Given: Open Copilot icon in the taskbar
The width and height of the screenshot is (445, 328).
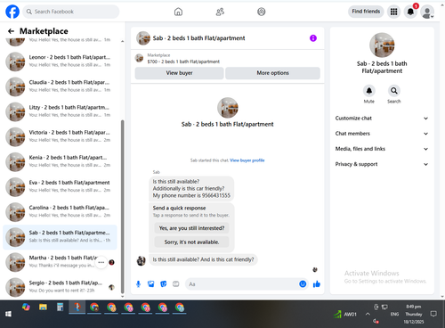Looking at the screenshot, I should [26, 307].
